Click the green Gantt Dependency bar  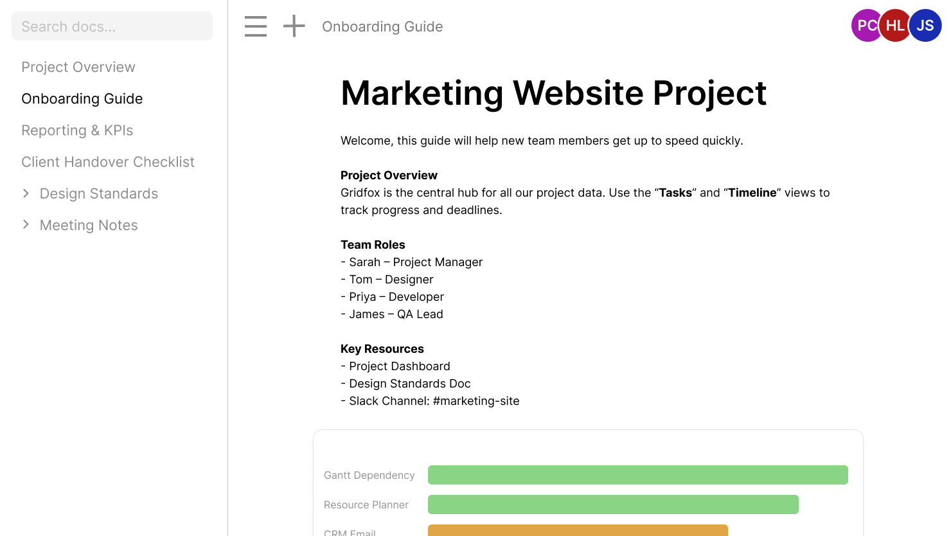[637, 475]
